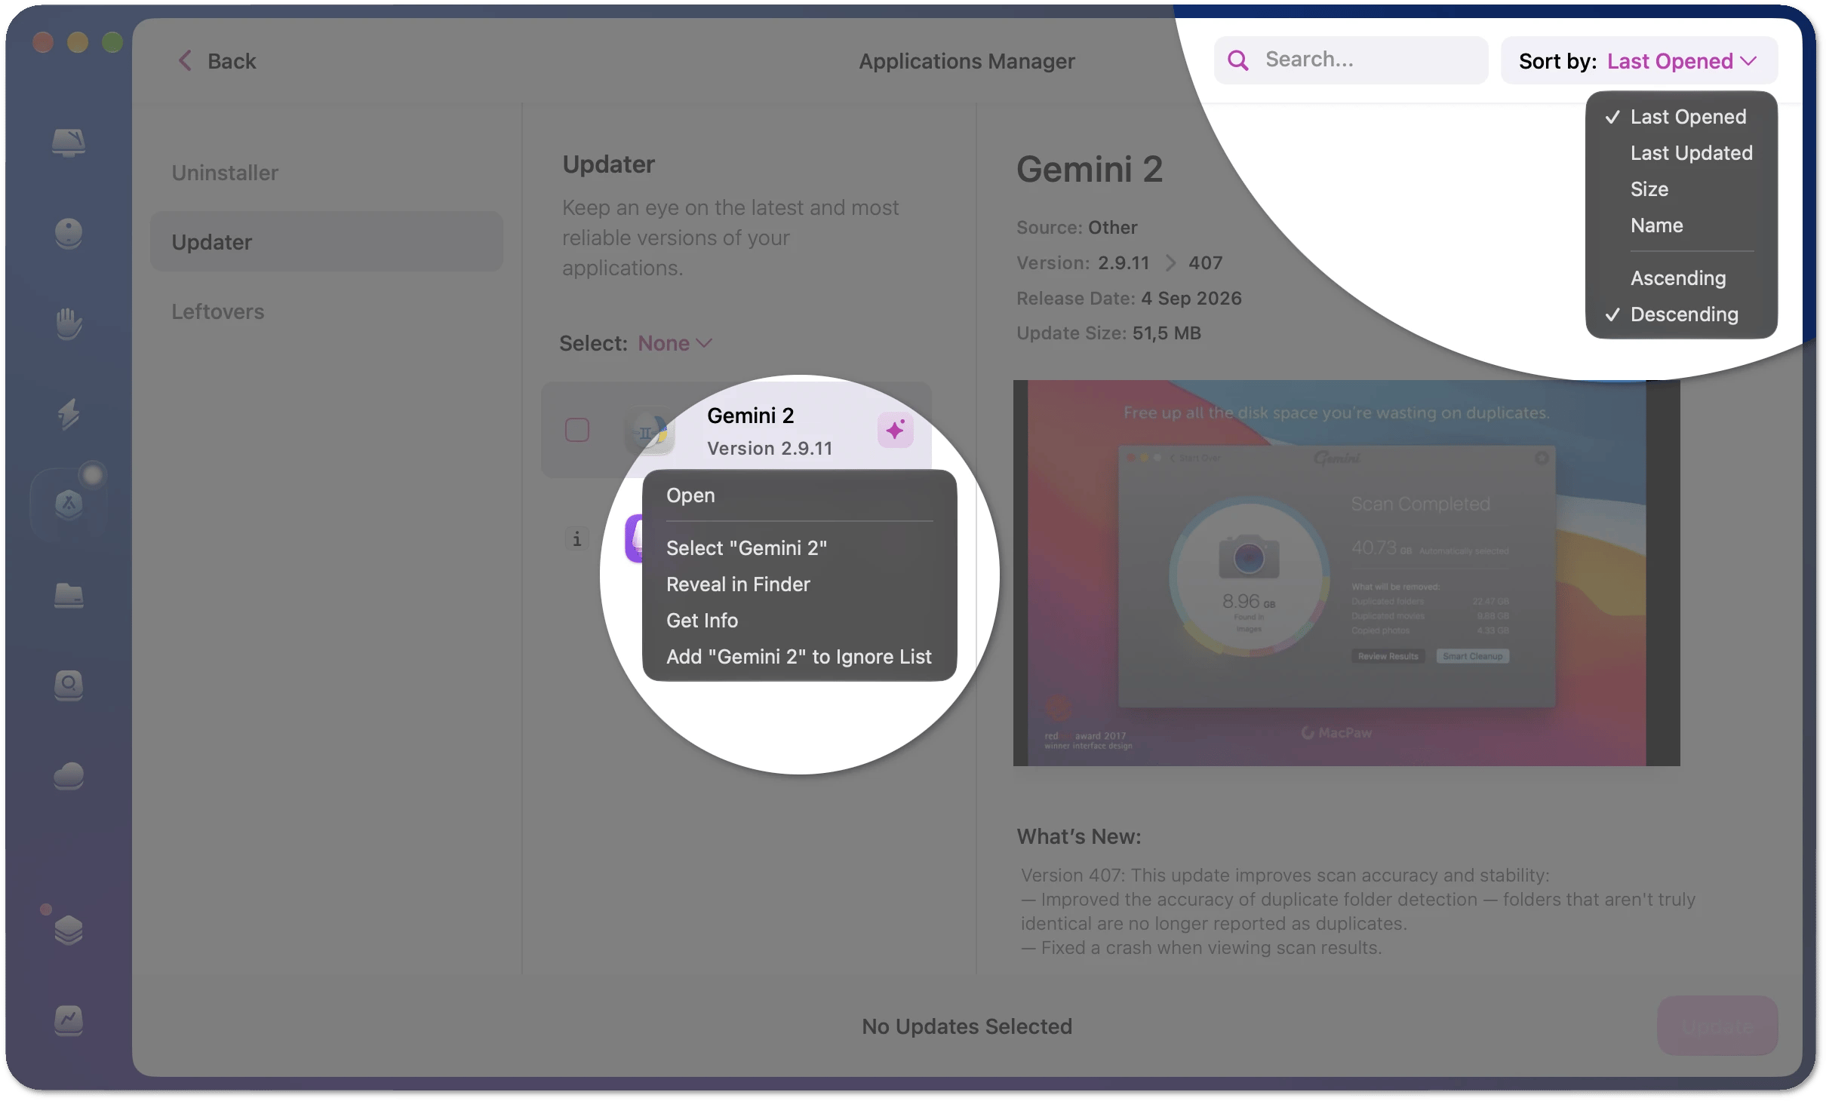Choose Reveal in Finder
The image size is (1826, 1101).
coord(738,584)
